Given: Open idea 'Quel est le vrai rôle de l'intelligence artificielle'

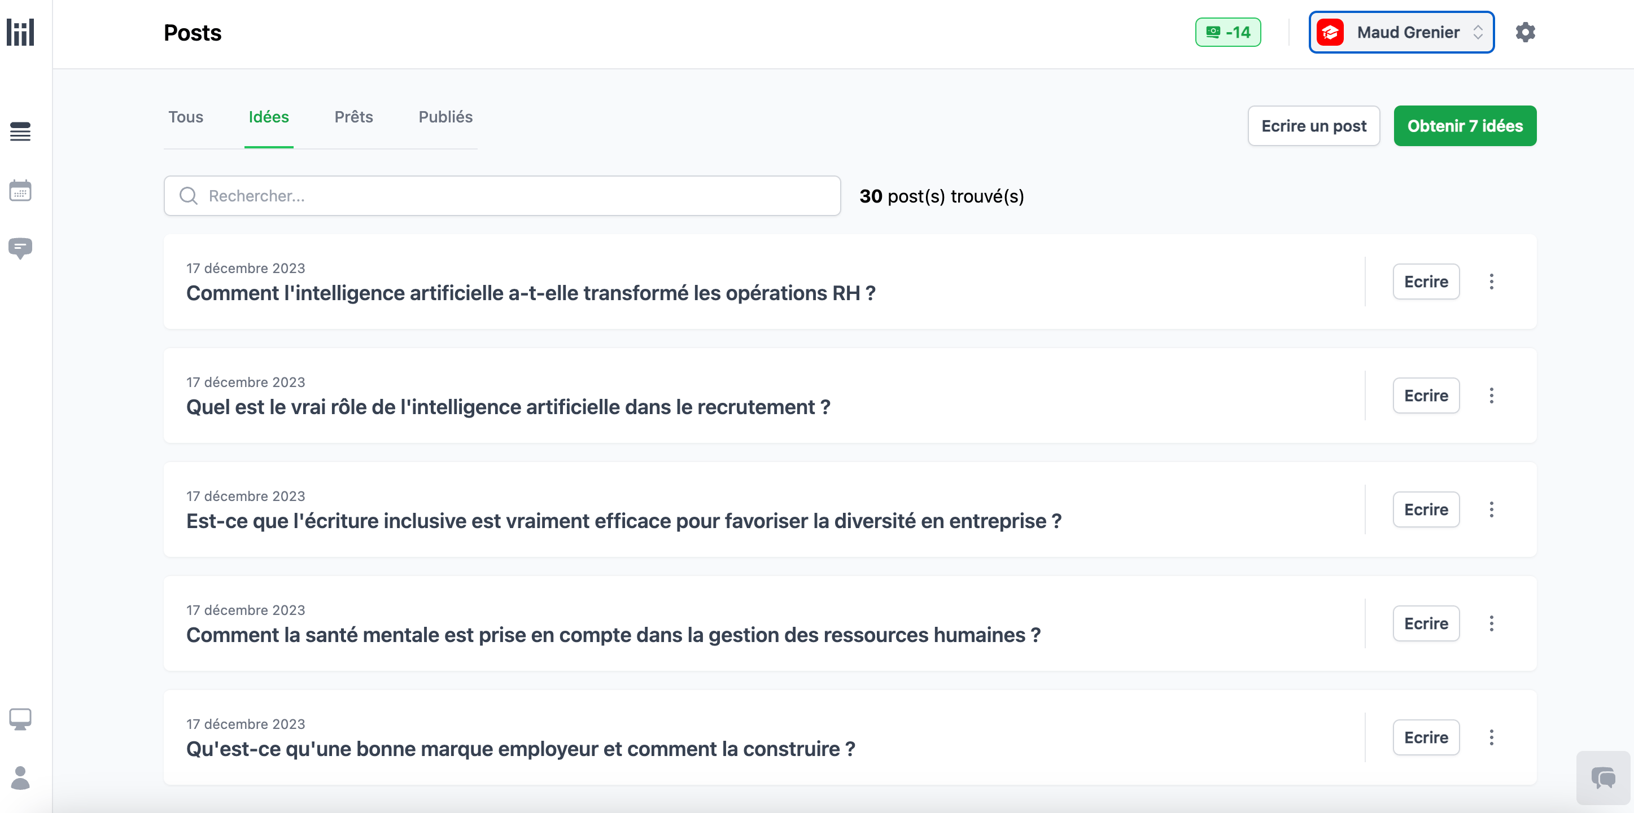Looking at the screenshot, I should pos(508,407).
